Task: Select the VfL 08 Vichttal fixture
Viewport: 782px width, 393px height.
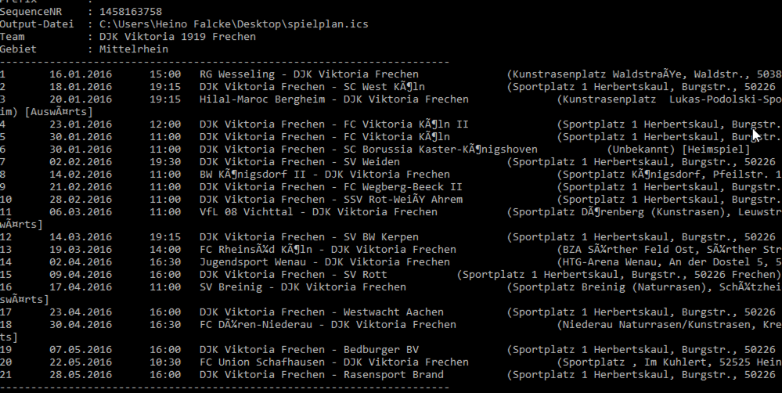Action: [x=318, y=212]
